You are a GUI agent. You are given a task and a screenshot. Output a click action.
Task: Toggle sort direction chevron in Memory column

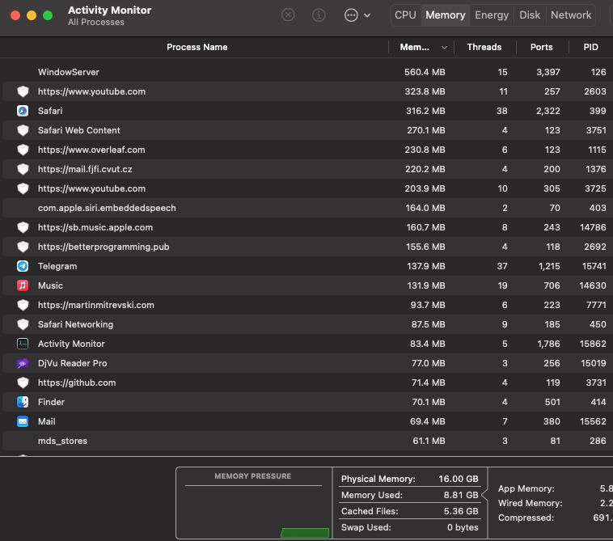click(444, 48)
